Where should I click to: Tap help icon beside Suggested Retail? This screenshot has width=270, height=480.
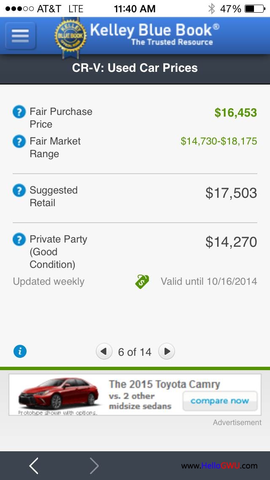click(x=19, y=191)
